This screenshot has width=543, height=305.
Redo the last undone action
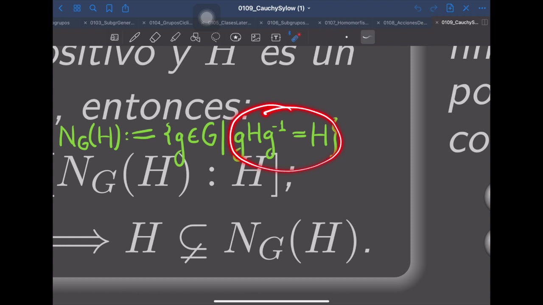point(434,8)
